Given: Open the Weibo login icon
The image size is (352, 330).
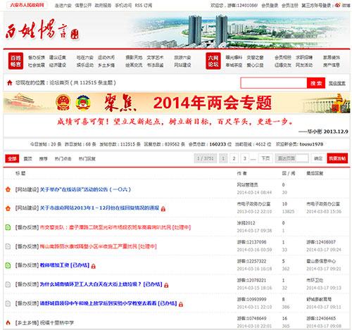Looking at the screenshot, I should 337,5.
